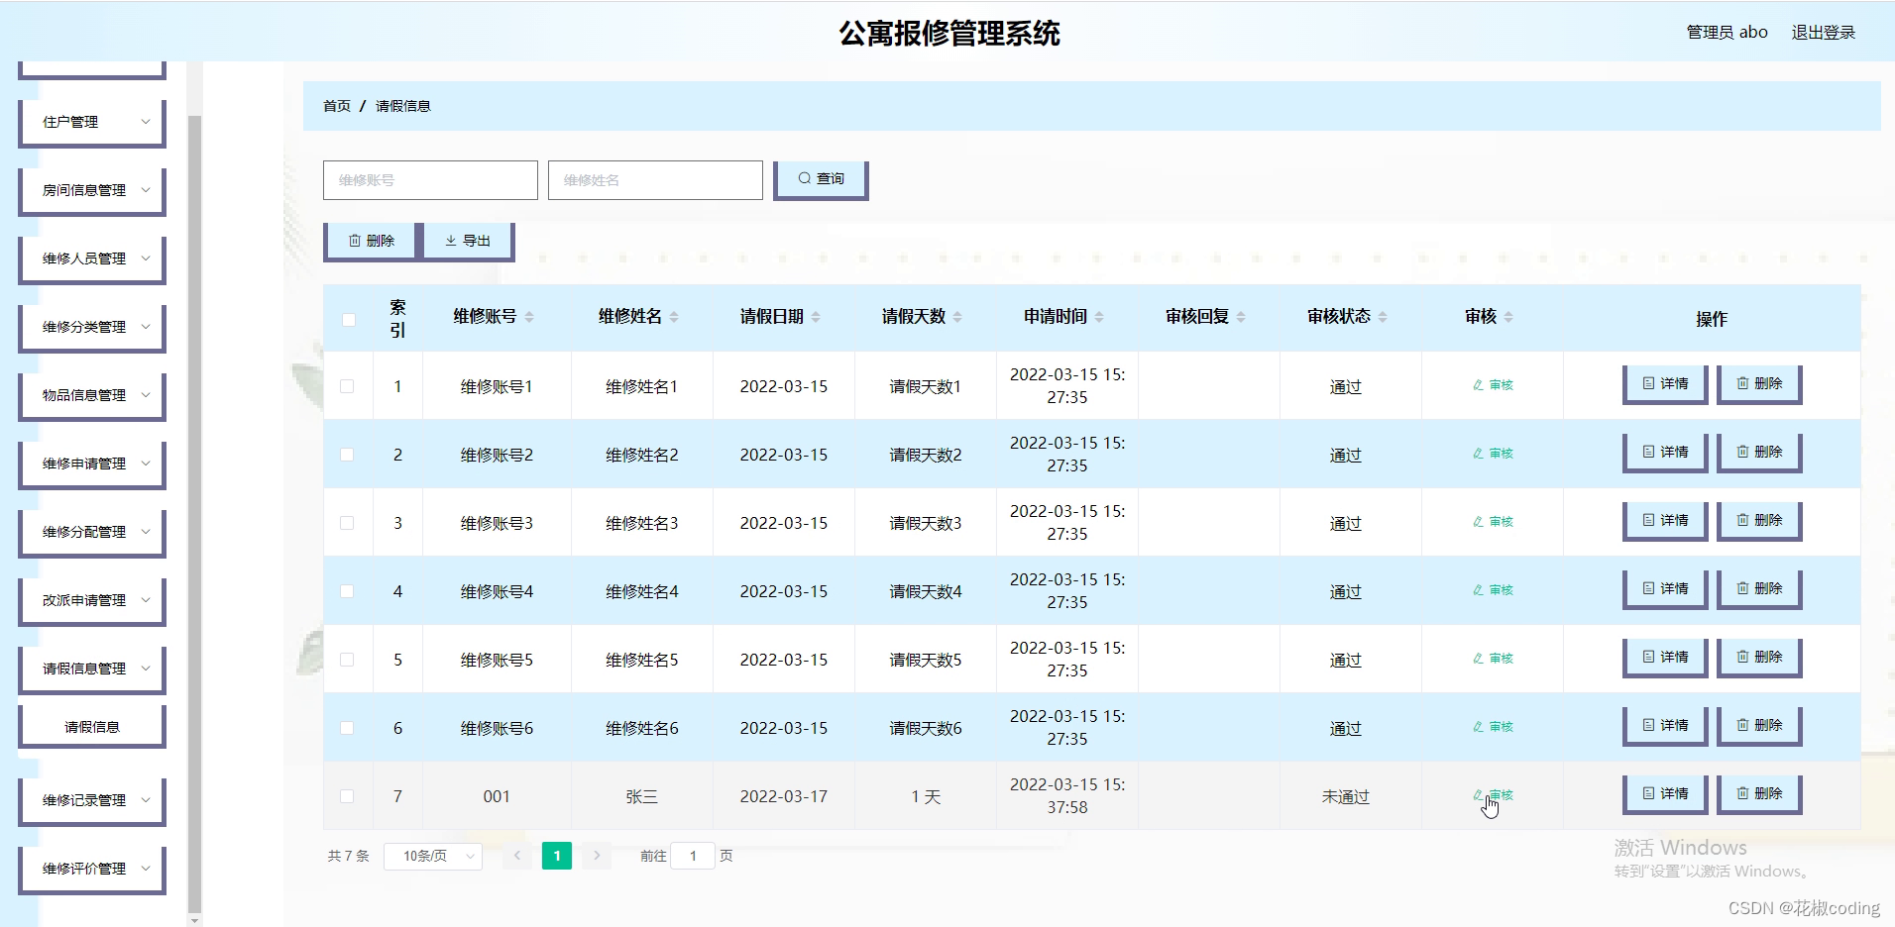Screen dimensions: 1895x927
Task: Select page 1 in pagination
Action: [x=557, y=856]
